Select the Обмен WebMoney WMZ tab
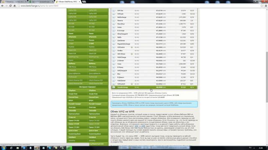This screenshot has height=150, width=268. tap(68, 2)
